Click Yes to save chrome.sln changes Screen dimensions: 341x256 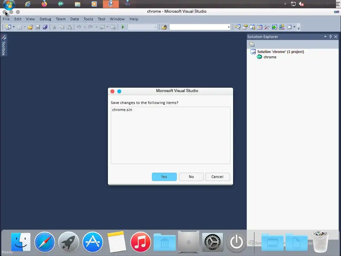coord(164,177)
